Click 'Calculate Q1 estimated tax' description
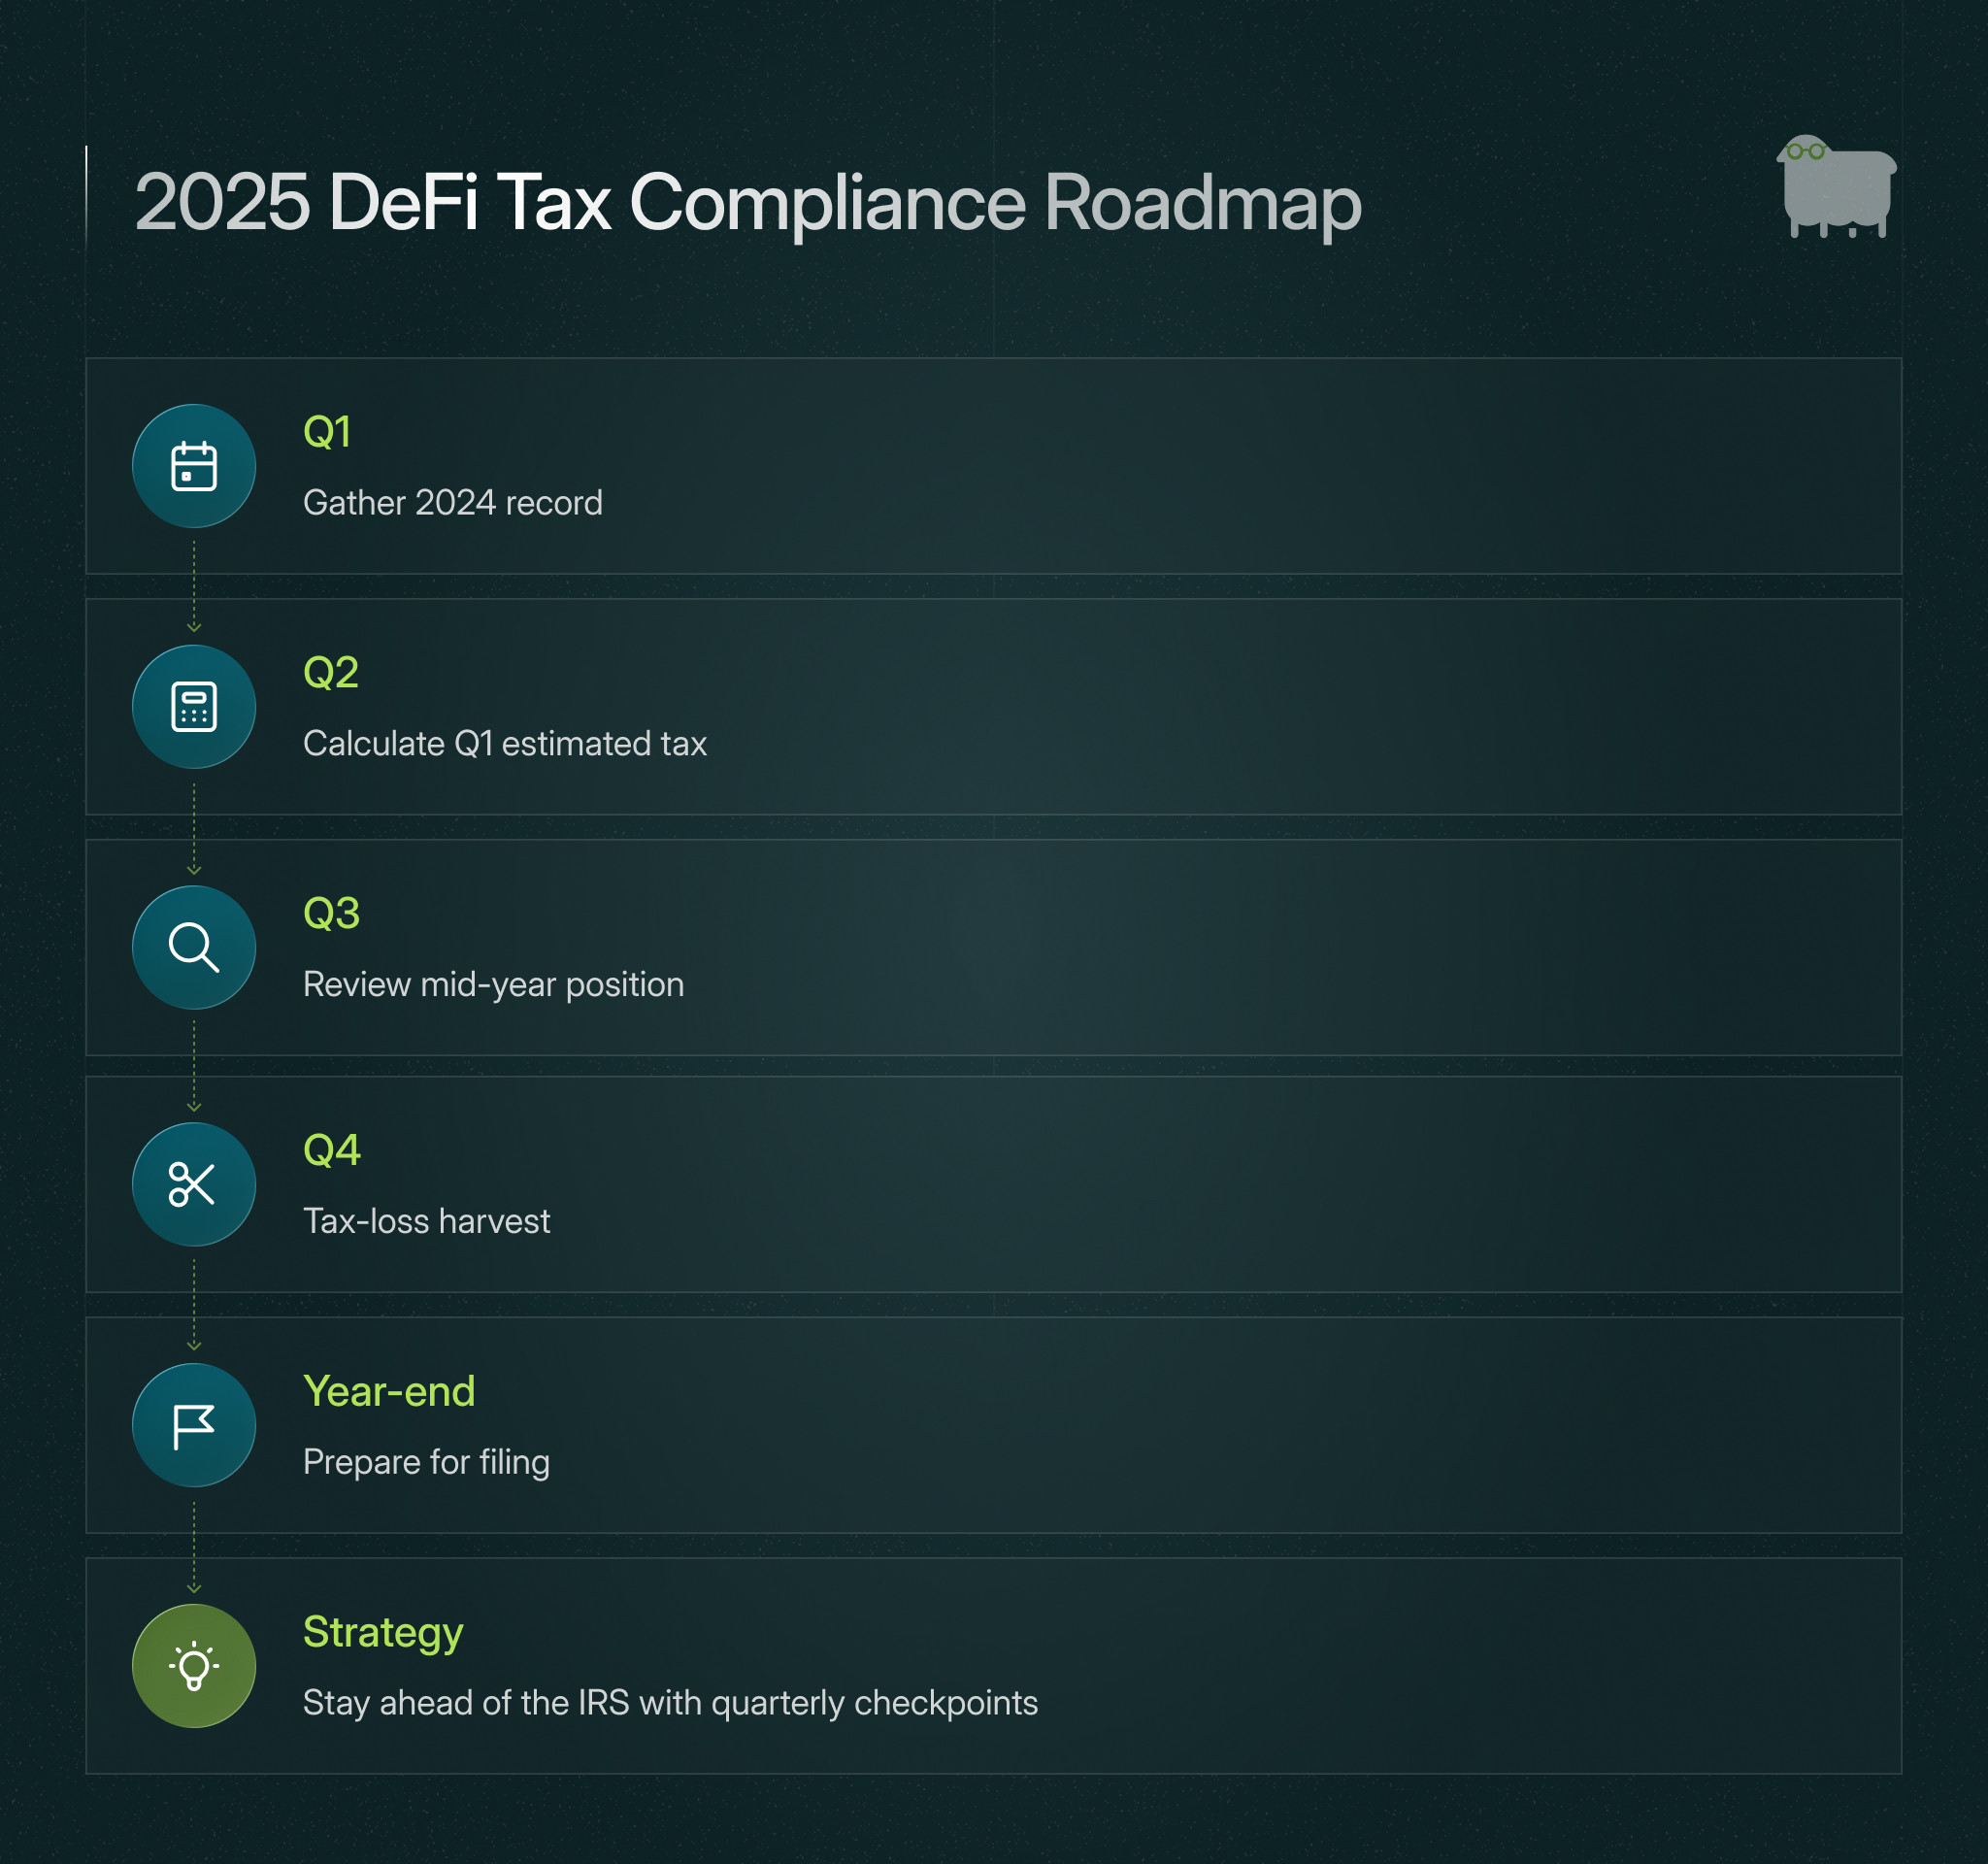This screenshot has height=1864, width=1988. tap(505, 743)
